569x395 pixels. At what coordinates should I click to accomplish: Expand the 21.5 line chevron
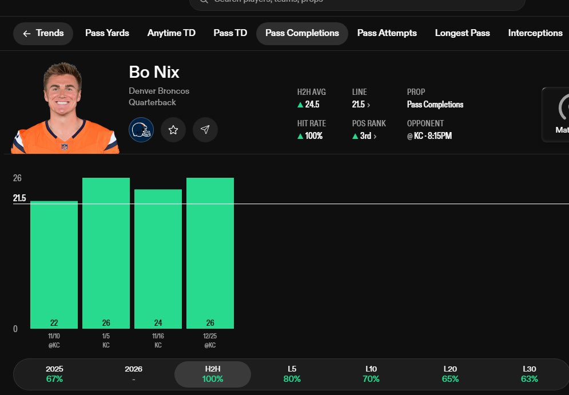369,105
